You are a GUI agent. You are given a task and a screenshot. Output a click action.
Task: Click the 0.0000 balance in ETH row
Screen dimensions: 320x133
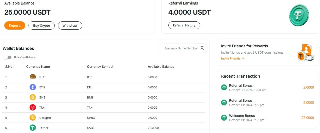[152, 87]
